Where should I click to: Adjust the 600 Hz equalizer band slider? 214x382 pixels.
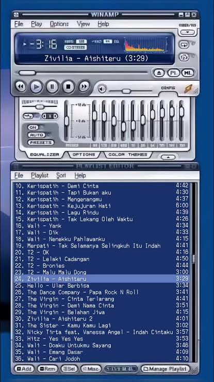(x=123, y=127)
